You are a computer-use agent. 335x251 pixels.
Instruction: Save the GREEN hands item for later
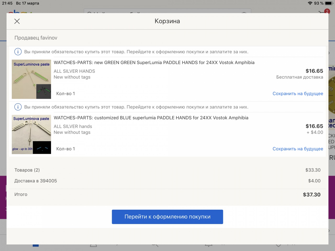click(x=298, y=94)
